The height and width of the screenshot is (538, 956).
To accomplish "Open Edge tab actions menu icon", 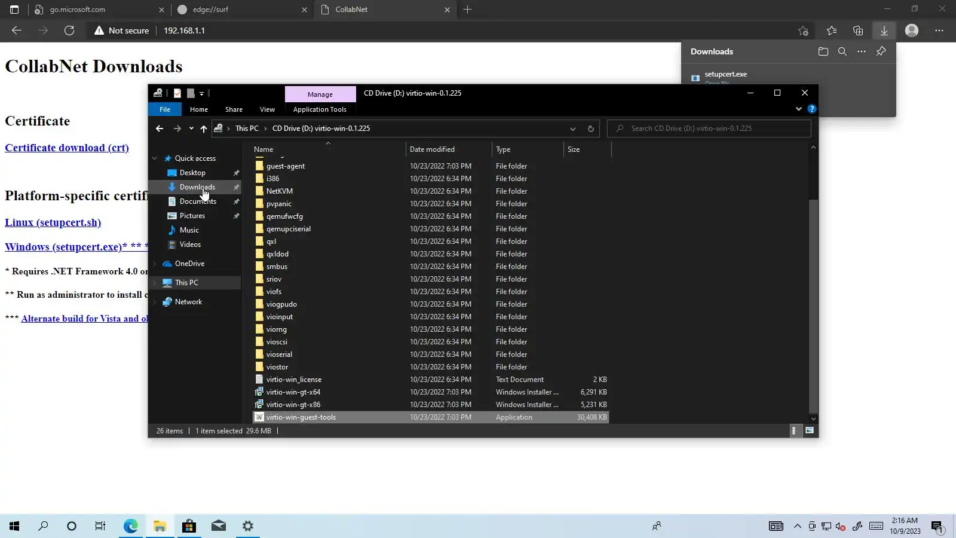I will [x=14, y=10].
